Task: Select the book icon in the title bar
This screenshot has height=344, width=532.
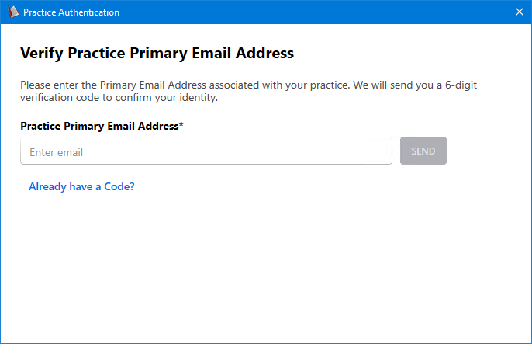Action: [12, 12]
